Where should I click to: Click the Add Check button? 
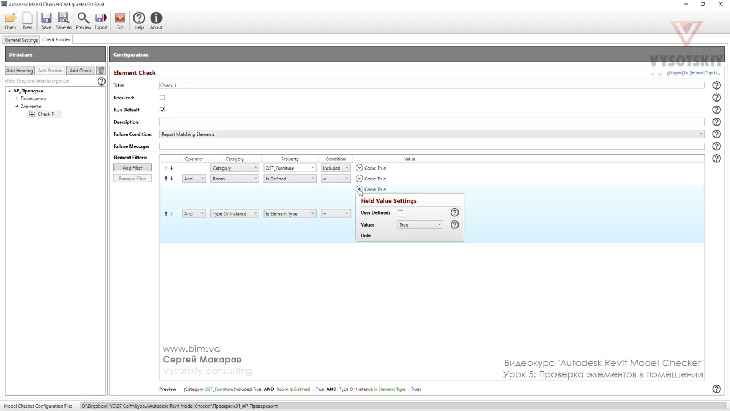point(80,70)
